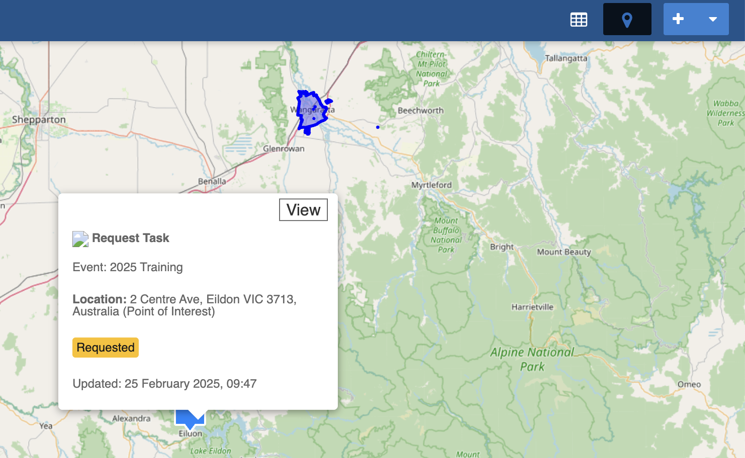Click the Shepparton label on map
Image resolution: width=745 pixels, height=458 pixels.
click(39, 120)
